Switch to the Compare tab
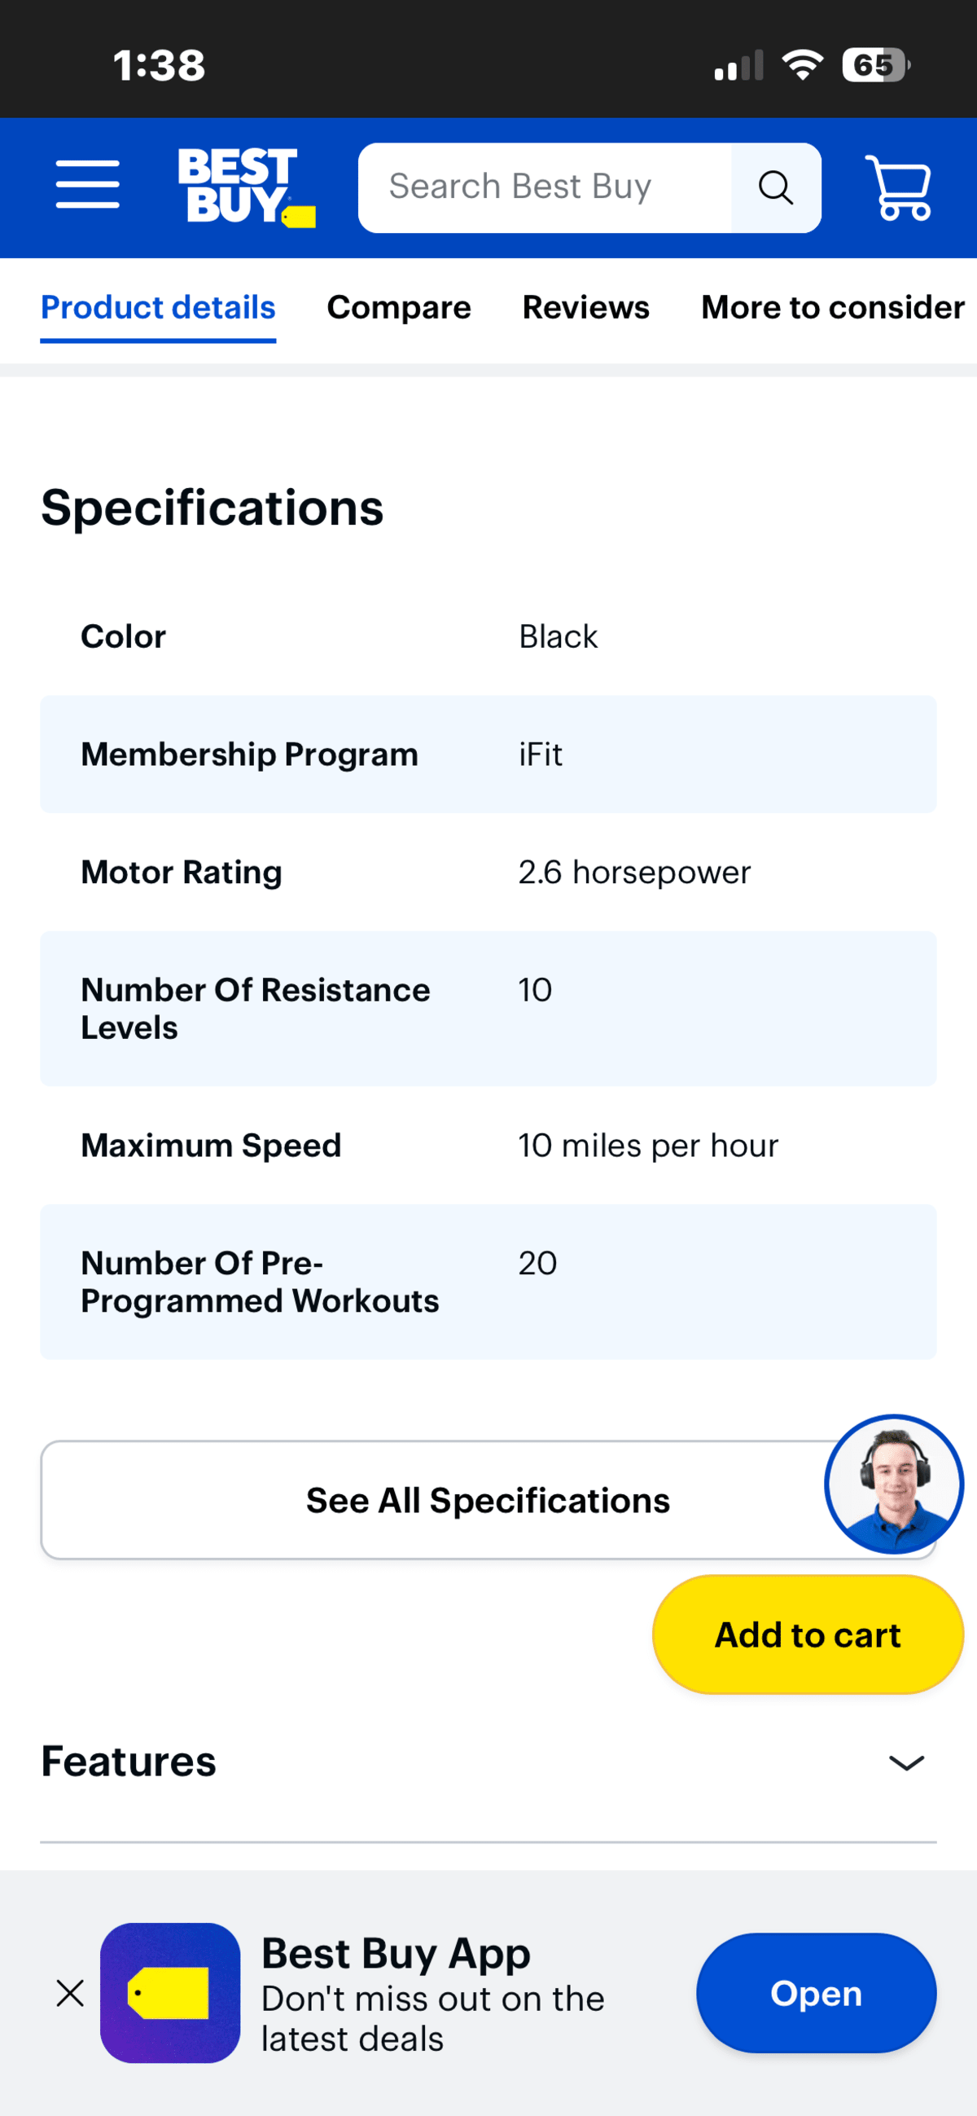 tap(399, 308)
